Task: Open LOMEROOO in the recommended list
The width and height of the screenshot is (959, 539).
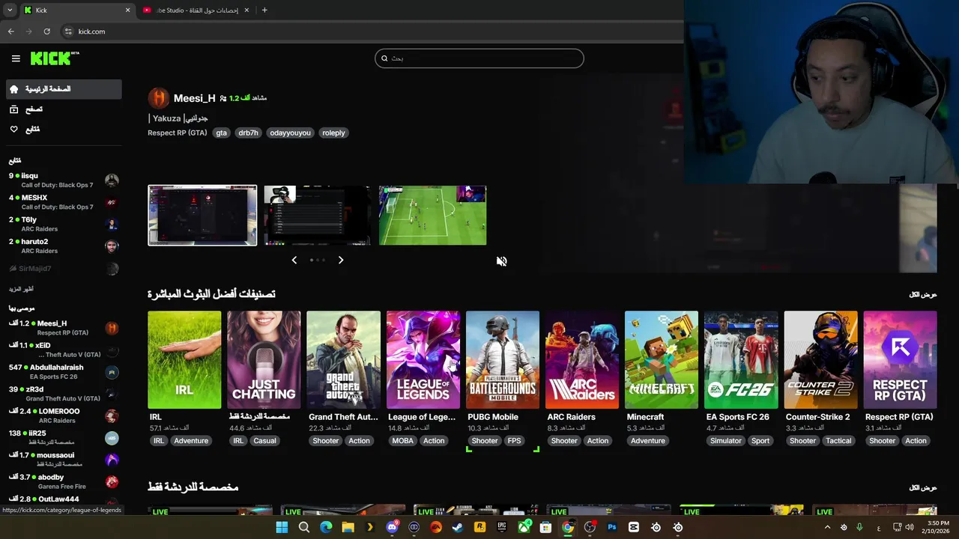Action: tap(64, 415)
